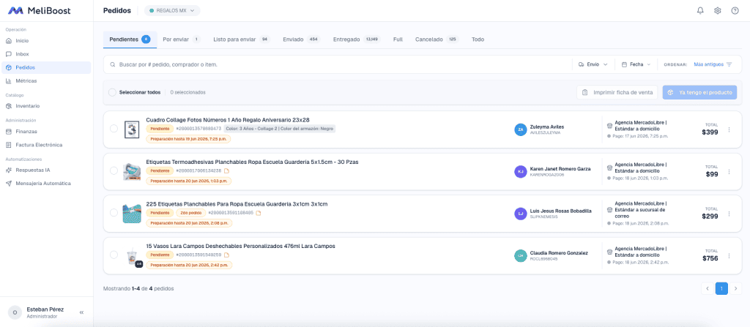Click Esteban Pérez user avatar

pos(15,312)
